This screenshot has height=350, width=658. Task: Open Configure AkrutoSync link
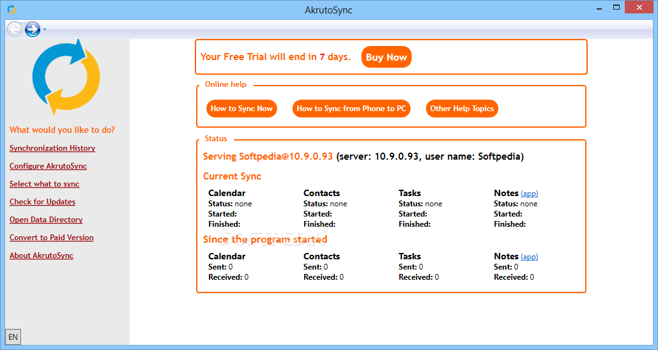point(49,166)
